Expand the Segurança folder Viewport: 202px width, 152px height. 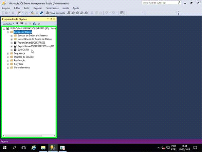[x=8, y=54]
